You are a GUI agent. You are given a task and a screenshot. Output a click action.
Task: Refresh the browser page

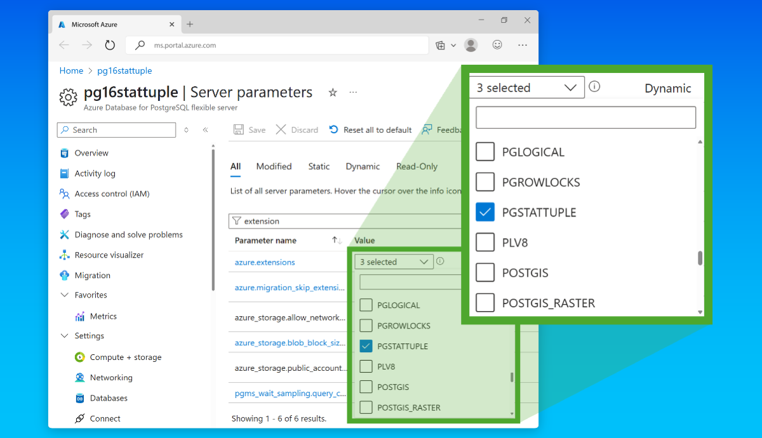(x=110, y=45)
